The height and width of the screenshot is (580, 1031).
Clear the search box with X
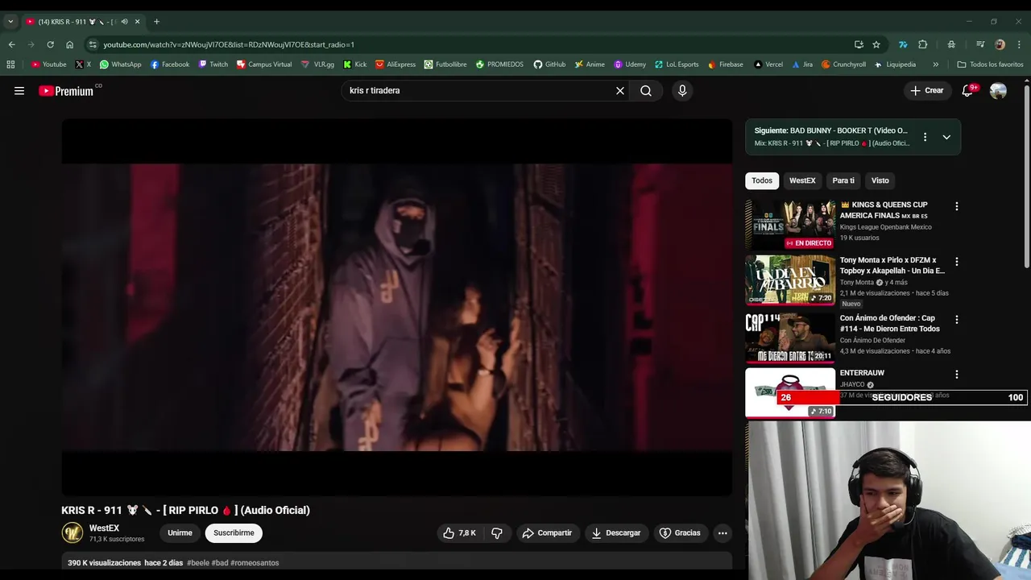(x=620, y=91)
